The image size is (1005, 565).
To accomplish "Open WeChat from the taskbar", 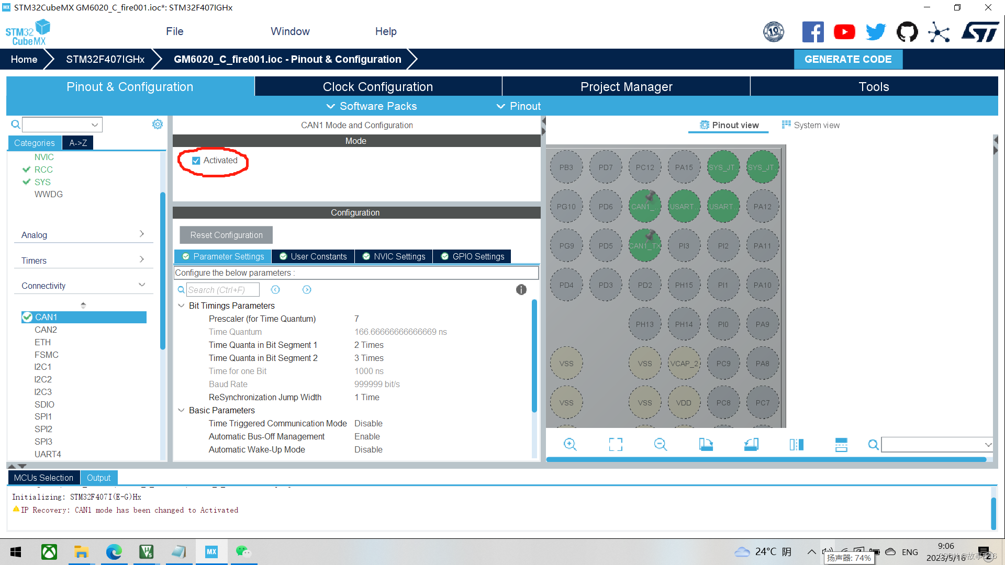I will (x=243, y=552).
